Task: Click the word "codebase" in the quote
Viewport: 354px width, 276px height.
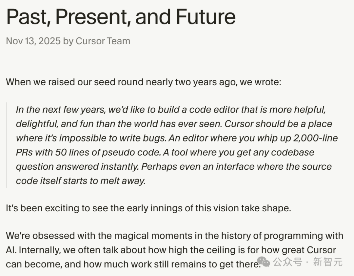Action: pos(292,152)
